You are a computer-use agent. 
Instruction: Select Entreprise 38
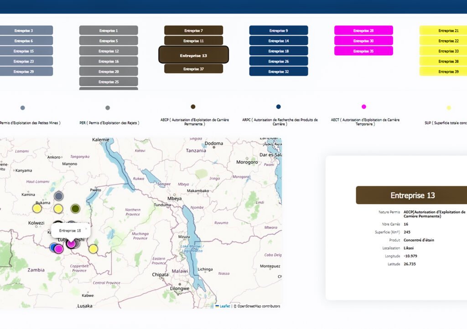[x=443, y=61]
